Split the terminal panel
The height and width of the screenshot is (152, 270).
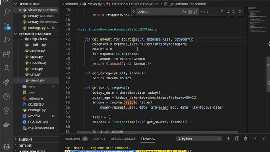tap(237, 139)
